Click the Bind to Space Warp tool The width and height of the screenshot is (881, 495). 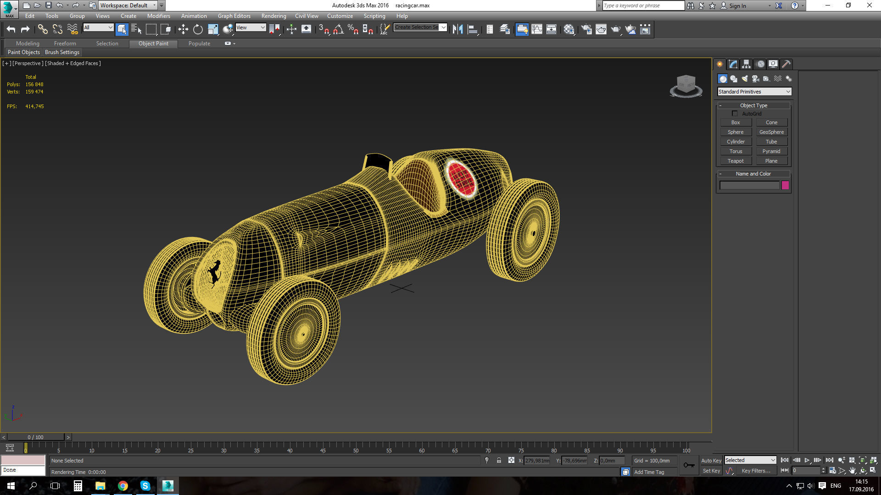72,29
